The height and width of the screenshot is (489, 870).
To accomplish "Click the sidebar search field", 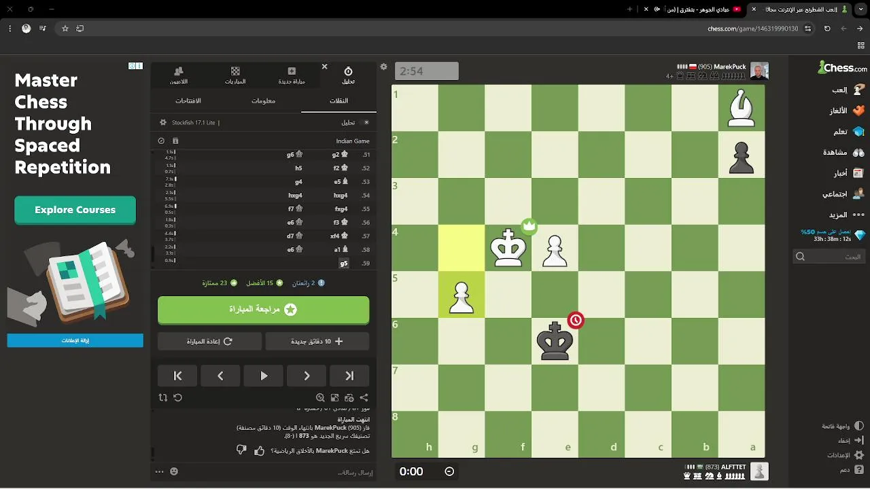I will pos(830,256).
